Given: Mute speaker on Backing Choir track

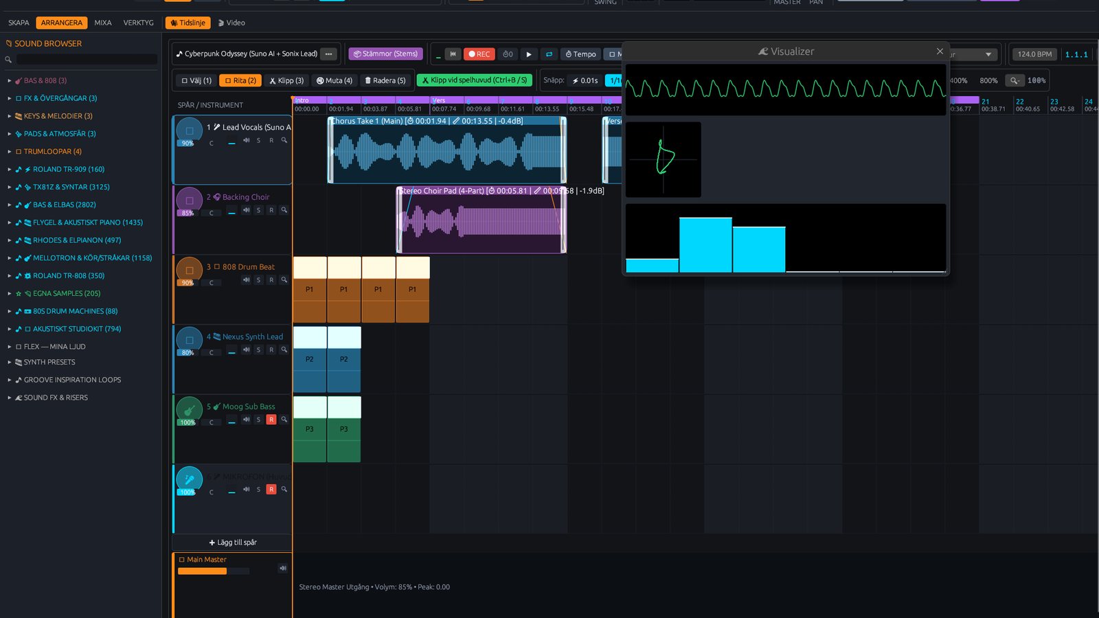Looking at the screenshot, I should tap(246, 210).
